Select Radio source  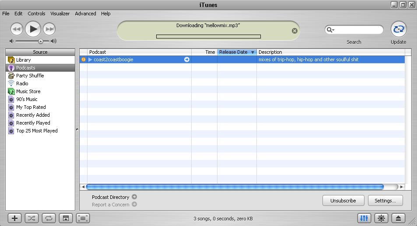tap(40, 83)
